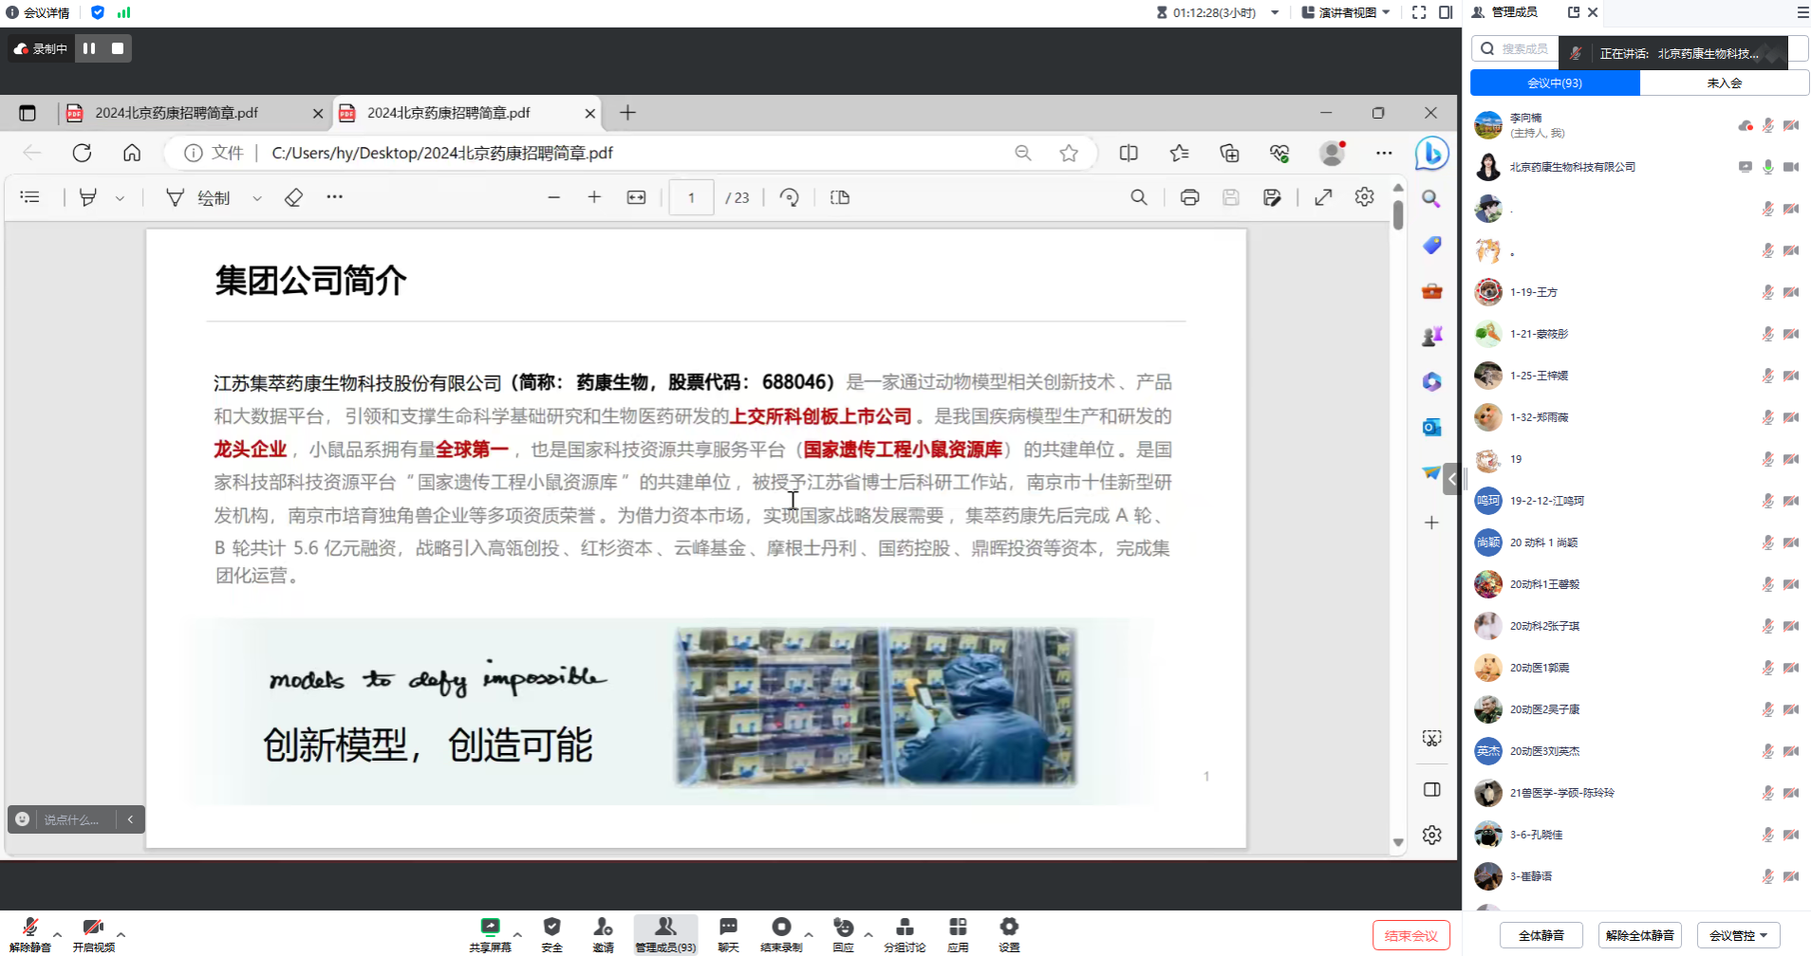The image size is (1811, 956).
Task: Open the Chat panel
Action: click(728, 928)
